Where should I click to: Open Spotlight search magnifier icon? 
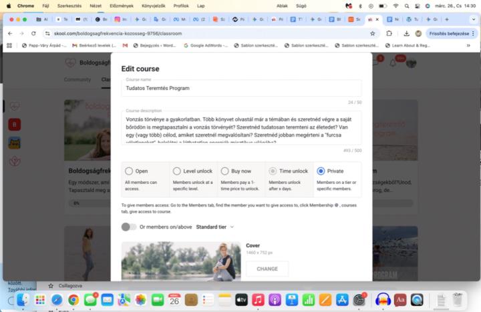[406, 6]
